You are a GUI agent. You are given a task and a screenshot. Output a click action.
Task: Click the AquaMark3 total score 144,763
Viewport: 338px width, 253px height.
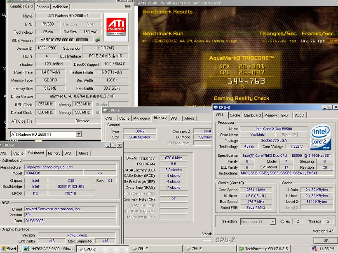[246, 81]
